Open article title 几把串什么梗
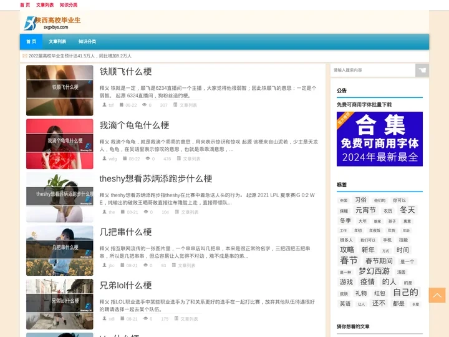The width and height of the screenshot is (449, 337). (125, 232)
